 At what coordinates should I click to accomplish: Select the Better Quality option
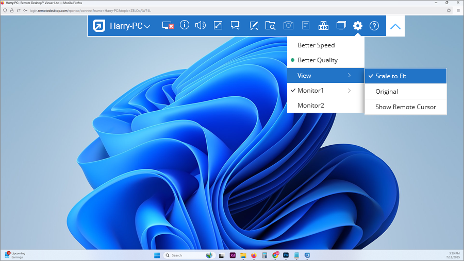point(318,60)
